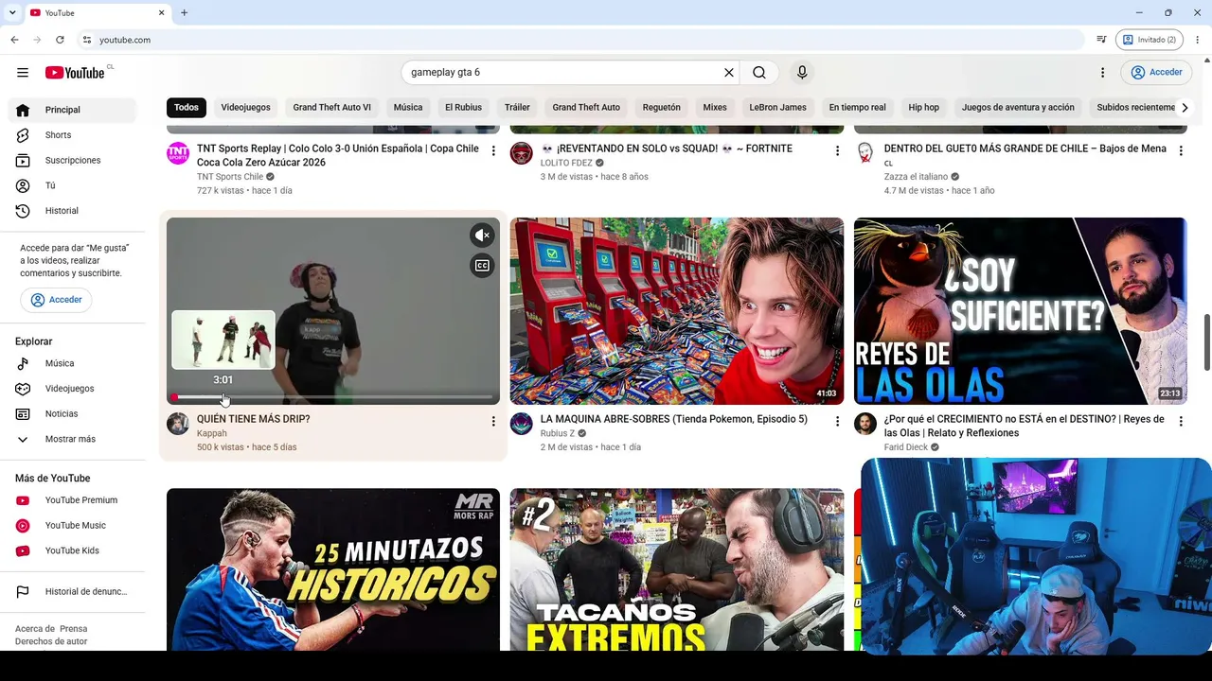Open Zazza el italiano channel avatar
1212x681 pixels.
[x=865, y=153]
